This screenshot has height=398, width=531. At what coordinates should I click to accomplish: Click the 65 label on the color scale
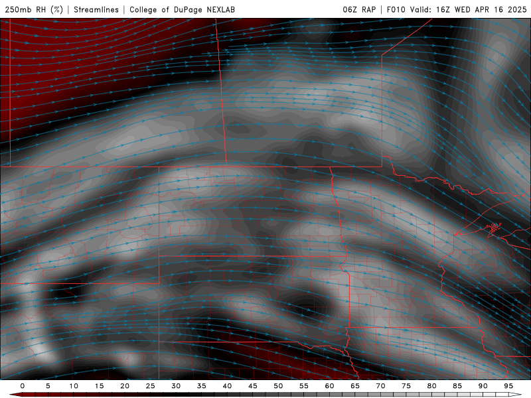click(355, 386)
